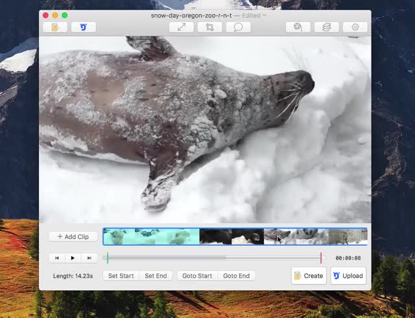The height and width of the screenshot is (318, 415).
Task: Click the Goto End button
Action: (236, 276)
